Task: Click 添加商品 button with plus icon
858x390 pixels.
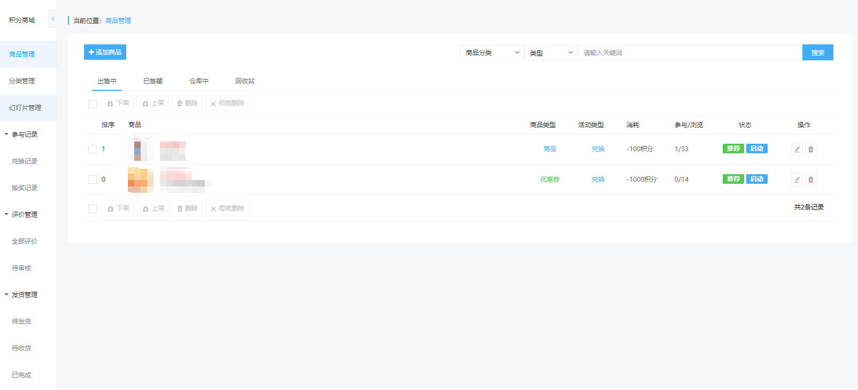Action: tap(105, 52)
